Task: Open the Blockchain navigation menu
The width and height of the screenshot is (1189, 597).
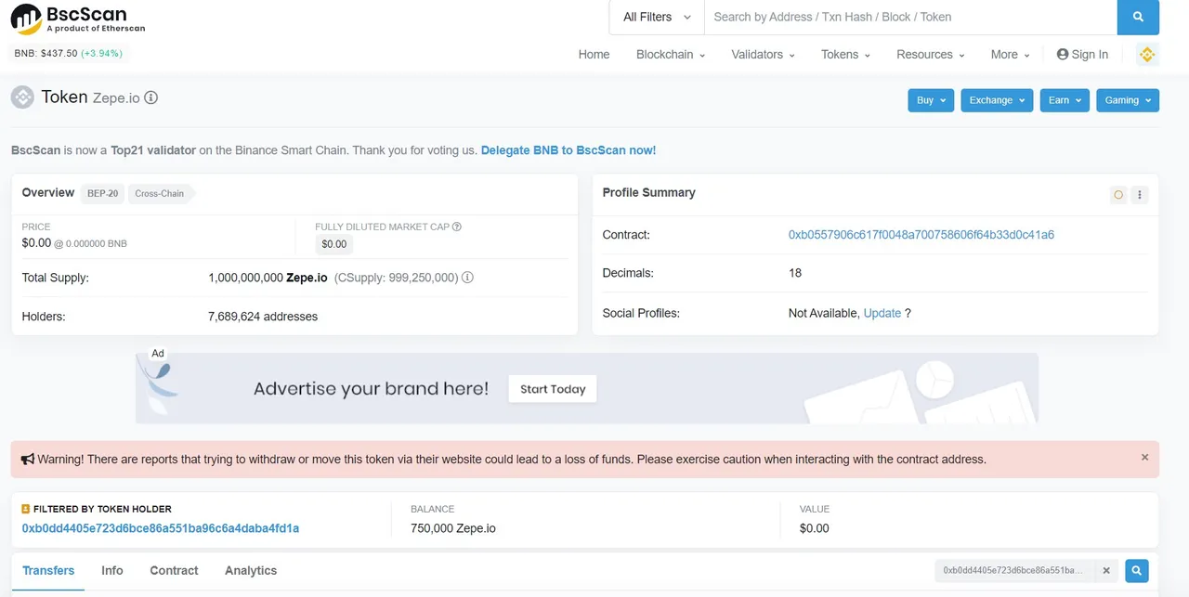Action: coord(670,55)
